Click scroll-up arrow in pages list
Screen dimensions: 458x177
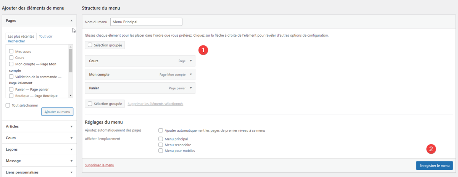tap(71, 47)
